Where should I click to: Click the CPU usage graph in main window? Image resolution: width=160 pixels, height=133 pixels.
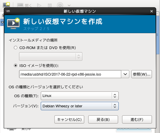point(134,130)
